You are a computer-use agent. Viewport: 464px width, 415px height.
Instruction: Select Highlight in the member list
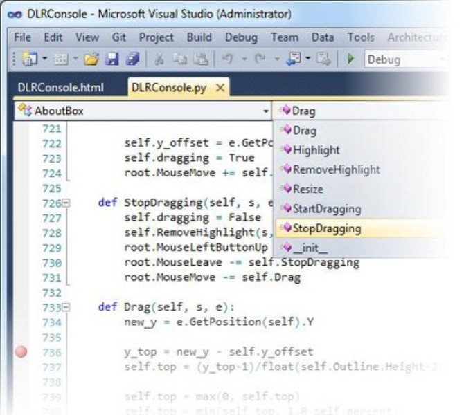[362, 150]
